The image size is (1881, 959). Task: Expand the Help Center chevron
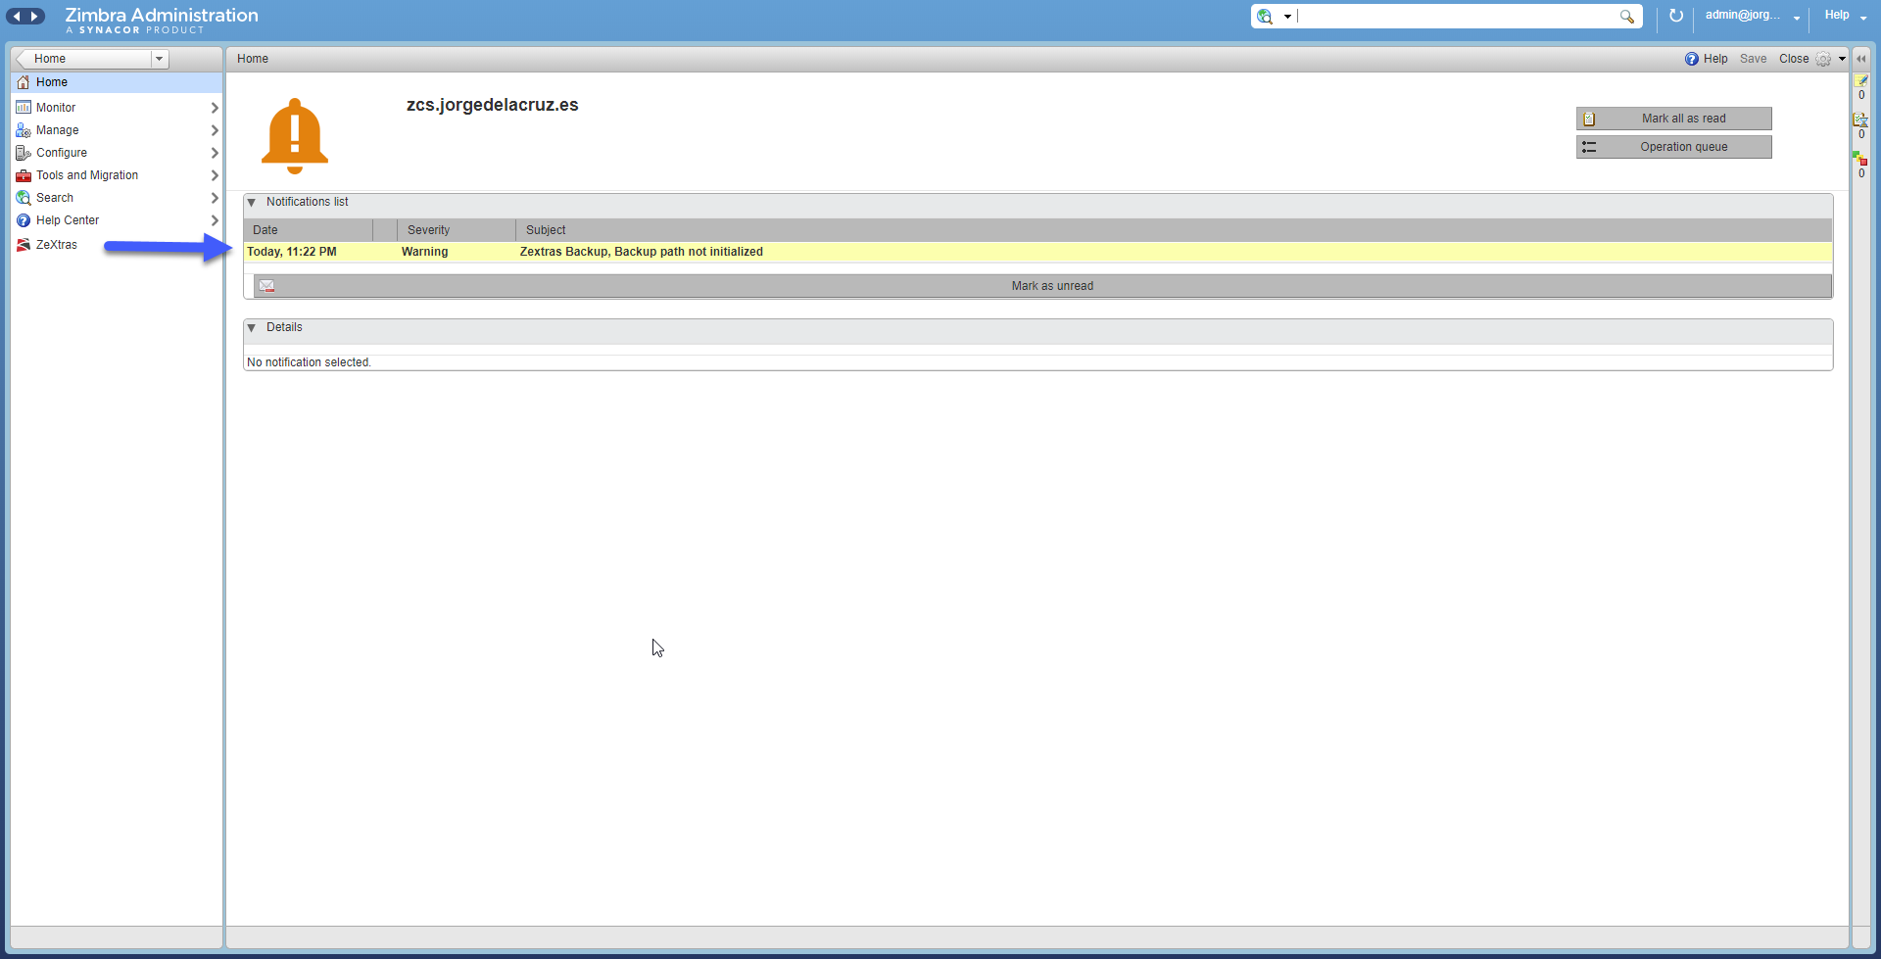215,220
